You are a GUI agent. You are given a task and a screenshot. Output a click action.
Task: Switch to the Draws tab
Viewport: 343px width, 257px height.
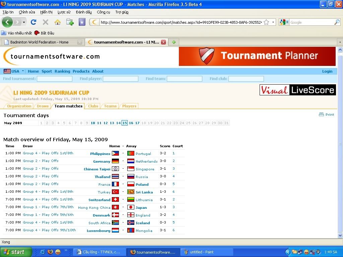43,106
